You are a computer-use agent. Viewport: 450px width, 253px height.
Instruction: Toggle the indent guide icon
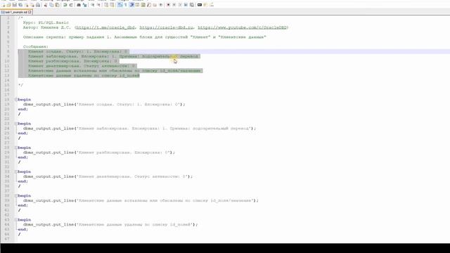click(x=131, y=5)
